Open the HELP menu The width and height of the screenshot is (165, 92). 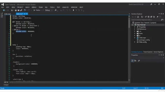(x=81, y=7)
